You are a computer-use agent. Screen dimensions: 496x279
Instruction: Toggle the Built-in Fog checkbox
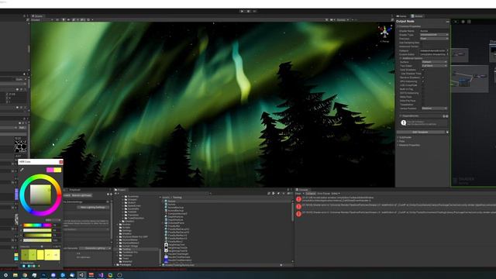coord(423,89)
